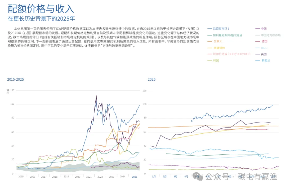Select year 2018 on the x-axis

[55, 177]
